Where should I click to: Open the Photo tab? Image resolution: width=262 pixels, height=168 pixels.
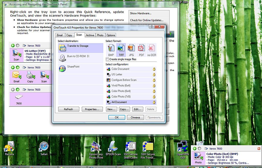pyautogui.click(x=100, y=35)
